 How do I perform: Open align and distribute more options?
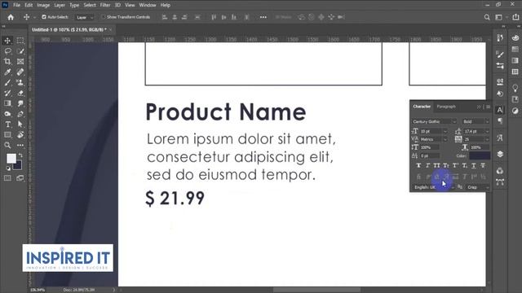pos(263,17)
